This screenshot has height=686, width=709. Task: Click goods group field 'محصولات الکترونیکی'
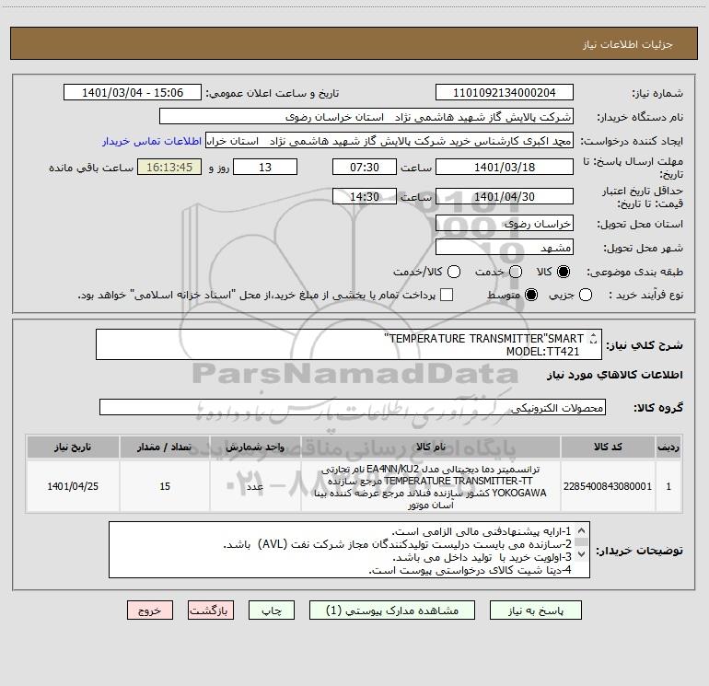pyautogui.click(x=353, y=407)
